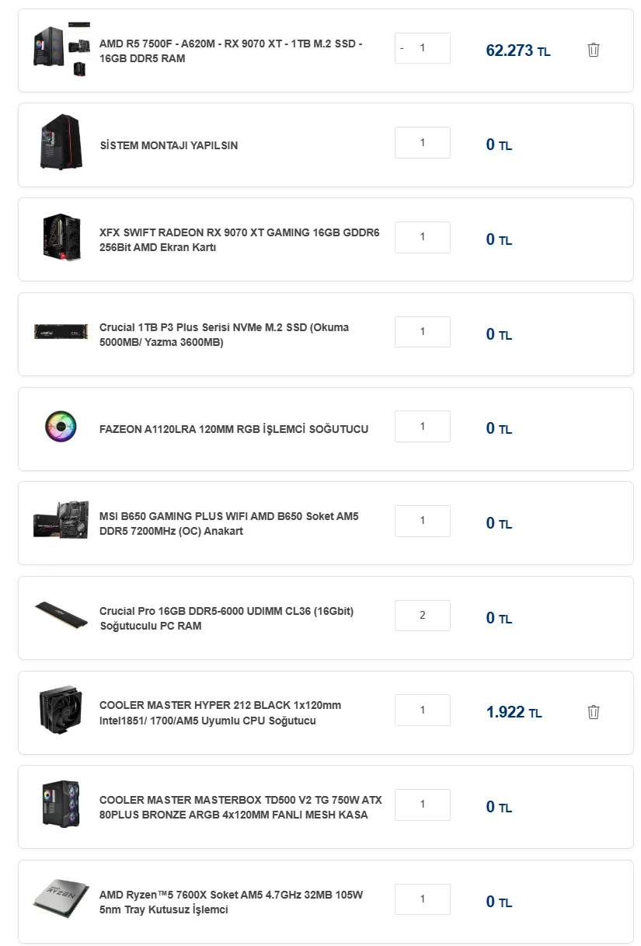The image size is (641, 946).
Task: Click the XFX Radeon RX 9070 XT image
Action: point(61,239)
